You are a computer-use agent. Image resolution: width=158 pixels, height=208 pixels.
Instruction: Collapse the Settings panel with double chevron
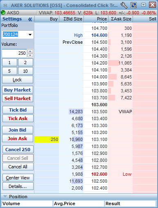(x=30, y=19)
